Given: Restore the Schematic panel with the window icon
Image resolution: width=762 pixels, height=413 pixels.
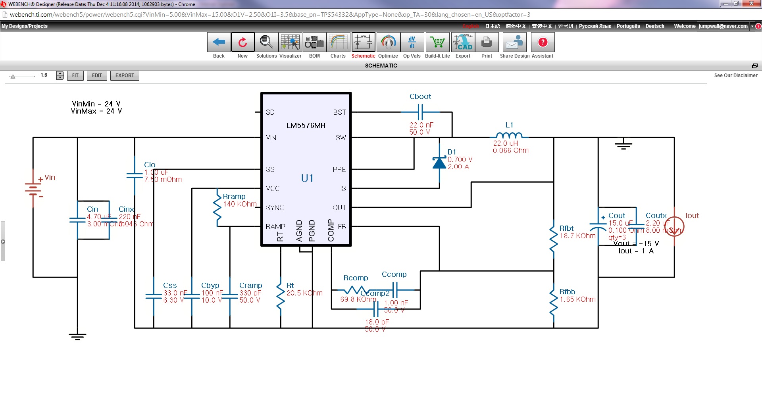Looking at the screenshot, I should (754, 66).
